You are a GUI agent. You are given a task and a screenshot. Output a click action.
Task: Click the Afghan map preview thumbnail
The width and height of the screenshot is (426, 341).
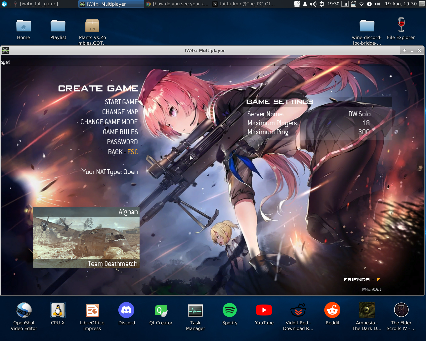point(86,238)
